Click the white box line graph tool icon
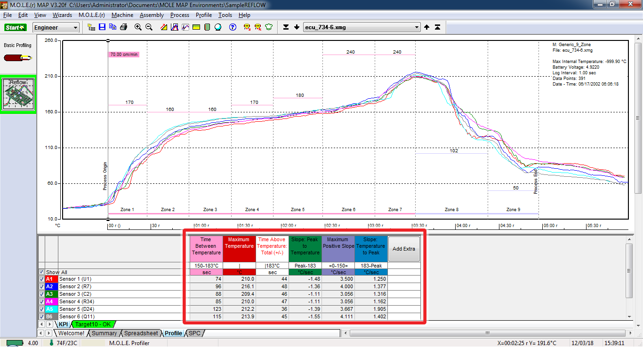This screenshot has width=643, height=347. (x=185, y=27)
